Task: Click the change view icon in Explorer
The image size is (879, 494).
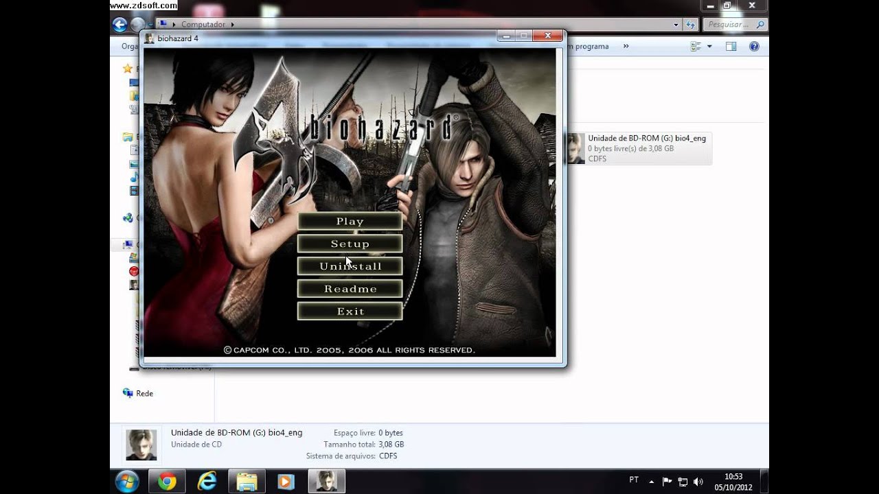Action: [696, 47]
